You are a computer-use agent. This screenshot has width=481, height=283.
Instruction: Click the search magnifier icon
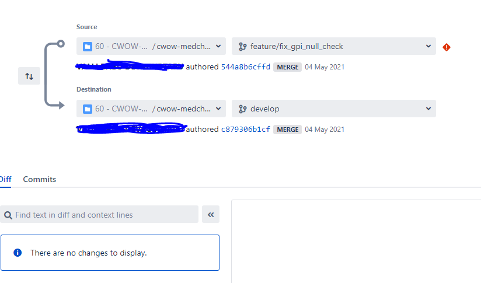pos(8,215)
